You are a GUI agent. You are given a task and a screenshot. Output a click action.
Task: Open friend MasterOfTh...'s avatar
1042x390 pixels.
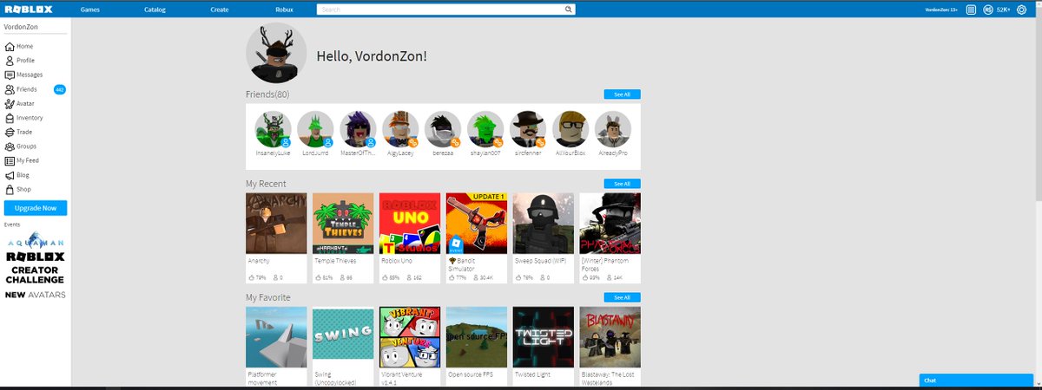[x=358, y=129]
